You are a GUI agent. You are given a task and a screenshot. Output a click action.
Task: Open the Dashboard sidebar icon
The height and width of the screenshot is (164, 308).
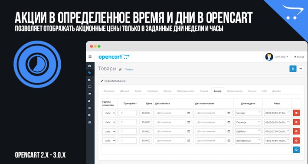[89, 66]
